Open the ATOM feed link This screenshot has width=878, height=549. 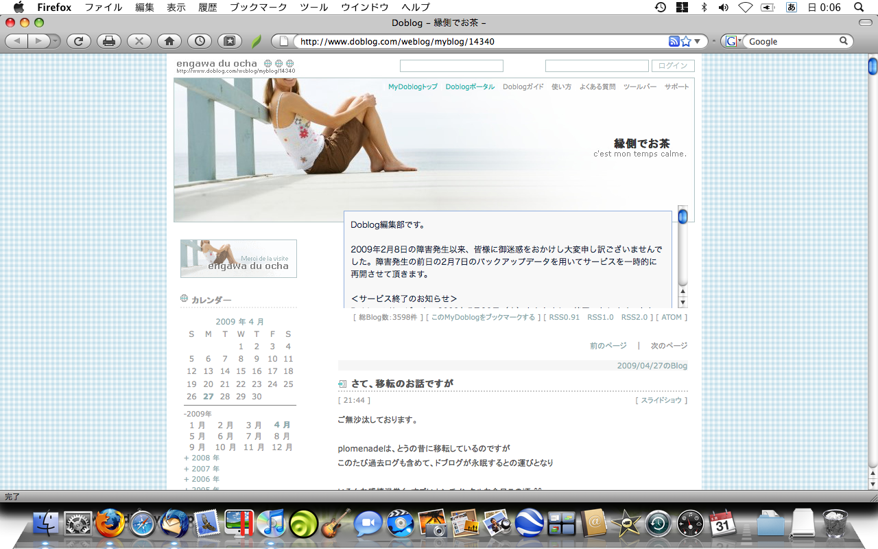(672, 317)
